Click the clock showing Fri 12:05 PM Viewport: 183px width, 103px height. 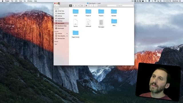167,1
